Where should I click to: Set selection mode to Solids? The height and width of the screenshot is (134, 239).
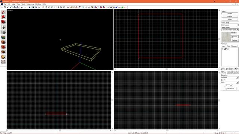[x=230, y=19]
